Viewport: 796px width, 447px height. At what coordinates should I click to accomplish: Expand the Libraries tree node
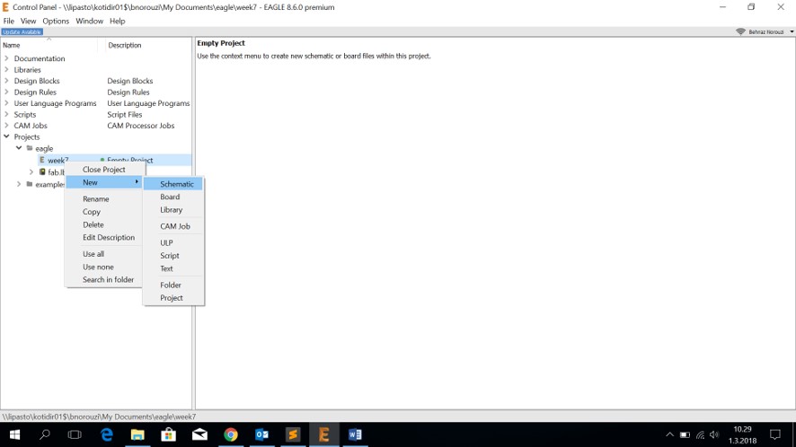(6, 69)
